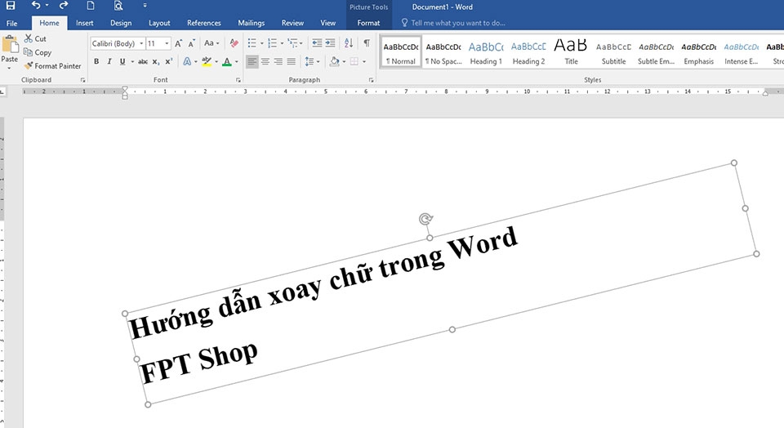The width and height of the screenshot is (784, 428).
Task: Click the Numbering list icon
Action: point(272,43)
